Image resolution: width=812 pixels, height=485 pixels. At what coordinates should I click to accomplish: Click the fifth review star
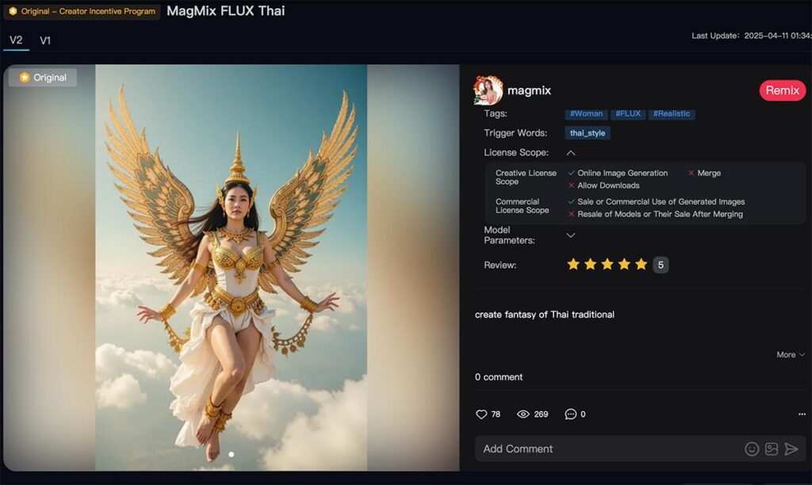click(641, 265)
